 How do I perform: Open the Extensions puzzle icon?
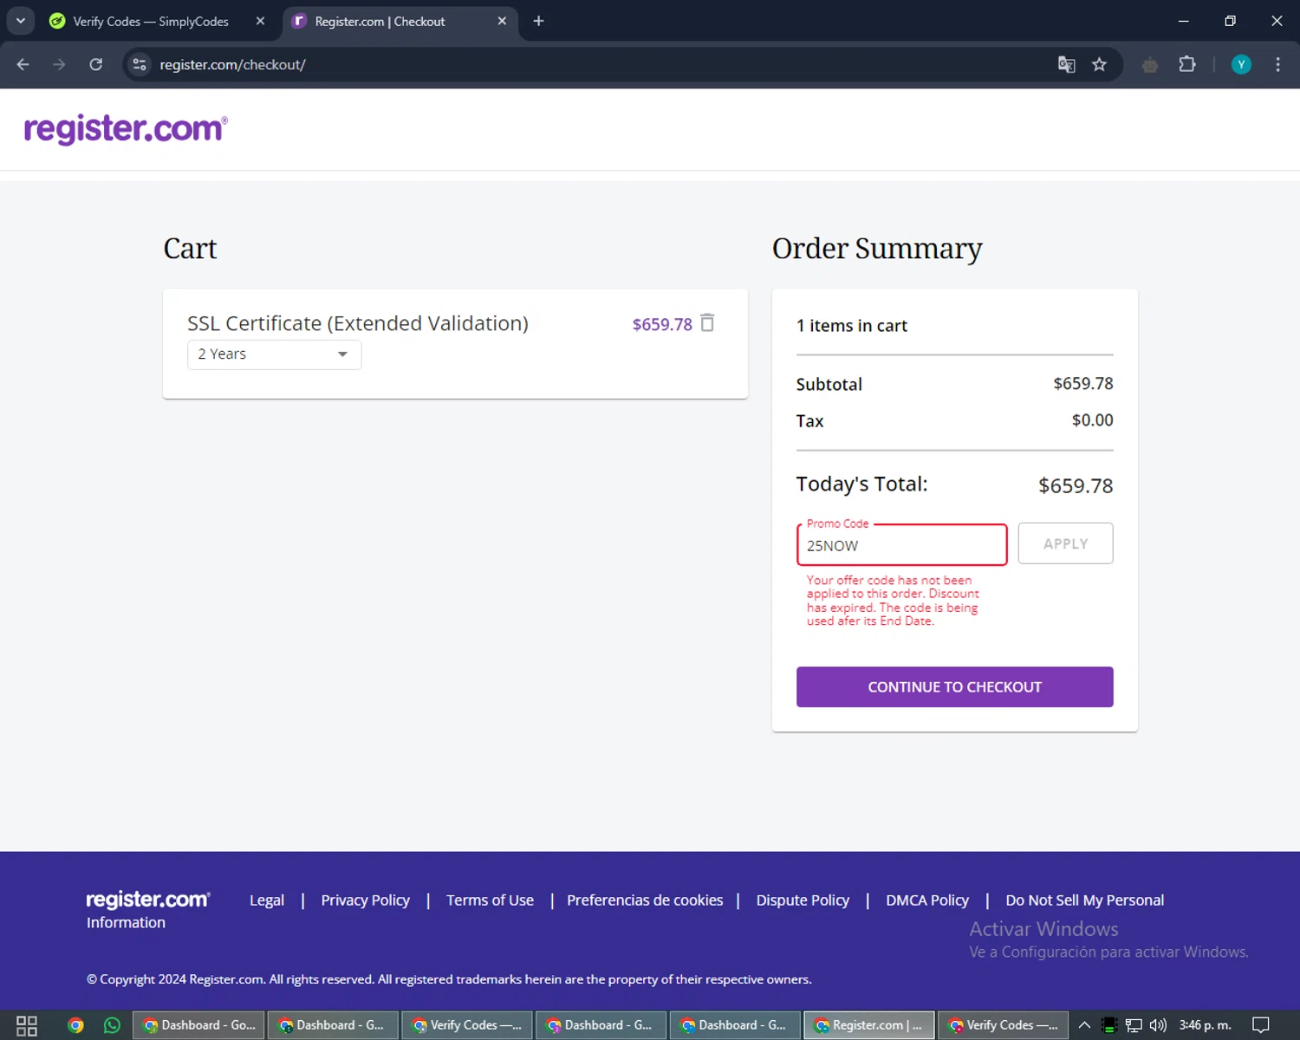tap(1187, 64)
